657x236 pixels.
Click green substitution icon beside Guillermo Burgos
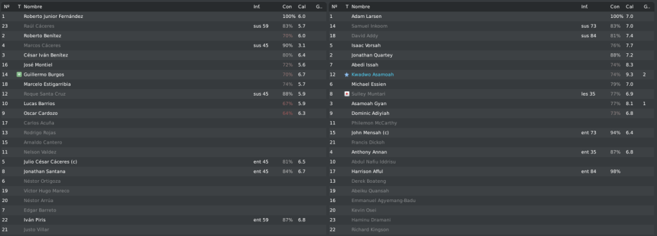[x=19, y=74]
